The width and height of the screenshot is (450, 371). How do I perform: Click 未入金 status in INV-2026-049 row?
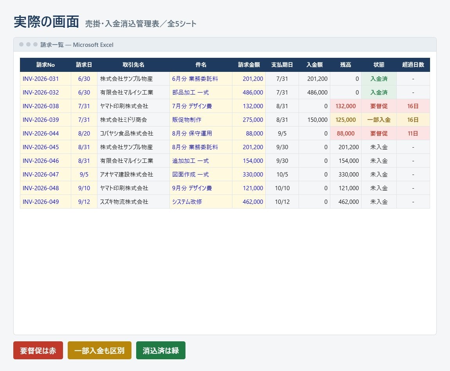(x=379, y=202)
